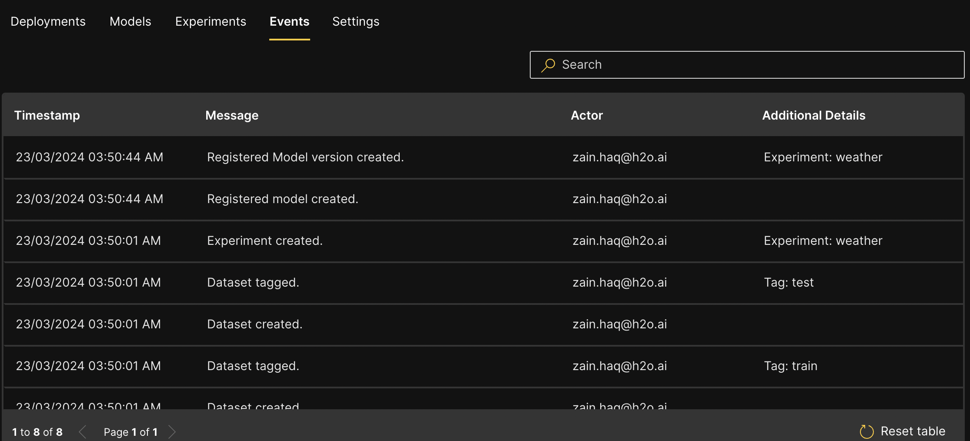
Task: Click timestamp in the Tag: train row
Action: click(x=88, y=366)
